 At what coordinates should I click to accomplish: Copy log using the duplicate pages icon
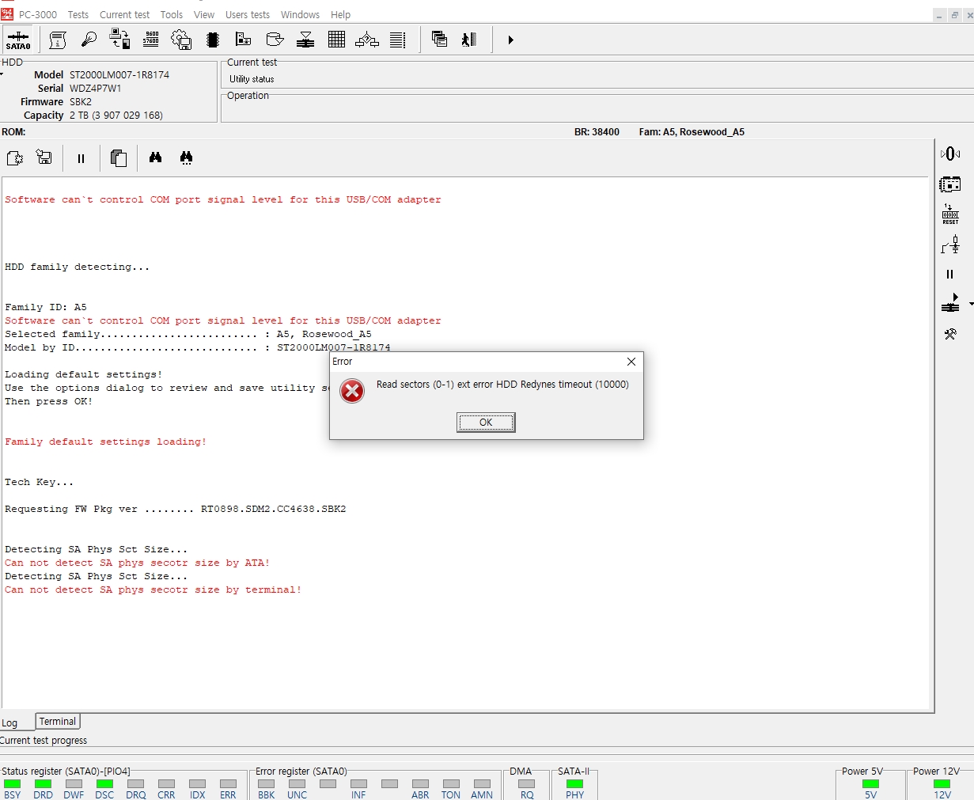[x=119, y=158]
